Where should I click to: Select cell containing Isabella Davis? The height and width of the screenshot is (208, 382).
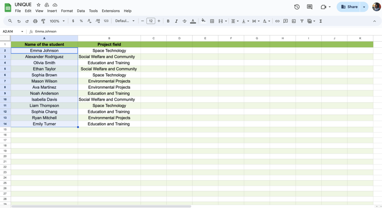(44, 99)
